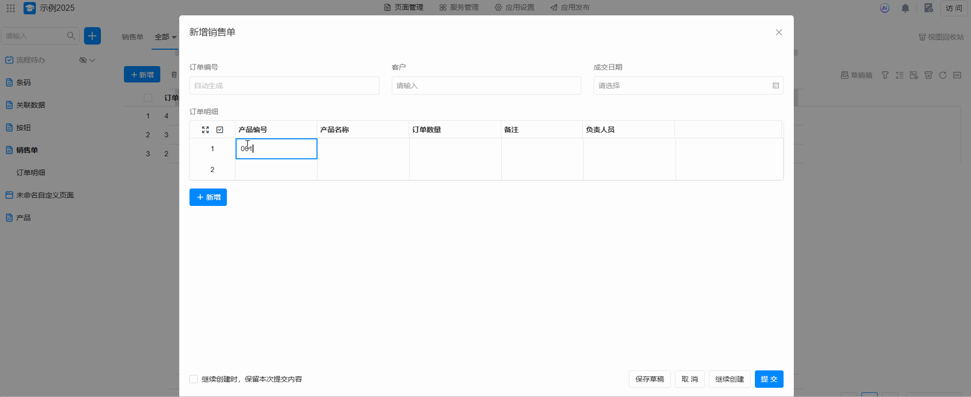Open the notification bell icon

pos(905,8)
